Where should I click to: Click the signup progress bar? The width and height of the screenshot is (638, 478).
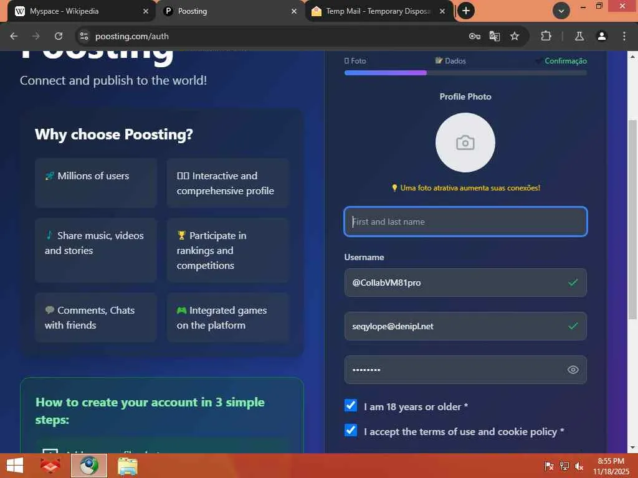click(x=465, y=73)
